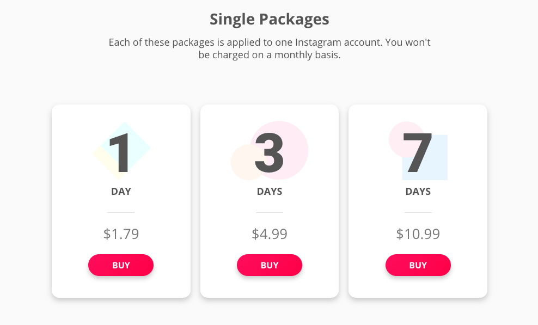Select the $1.79 price text
The width and height of the screenshot is (538, 325).
121,234
